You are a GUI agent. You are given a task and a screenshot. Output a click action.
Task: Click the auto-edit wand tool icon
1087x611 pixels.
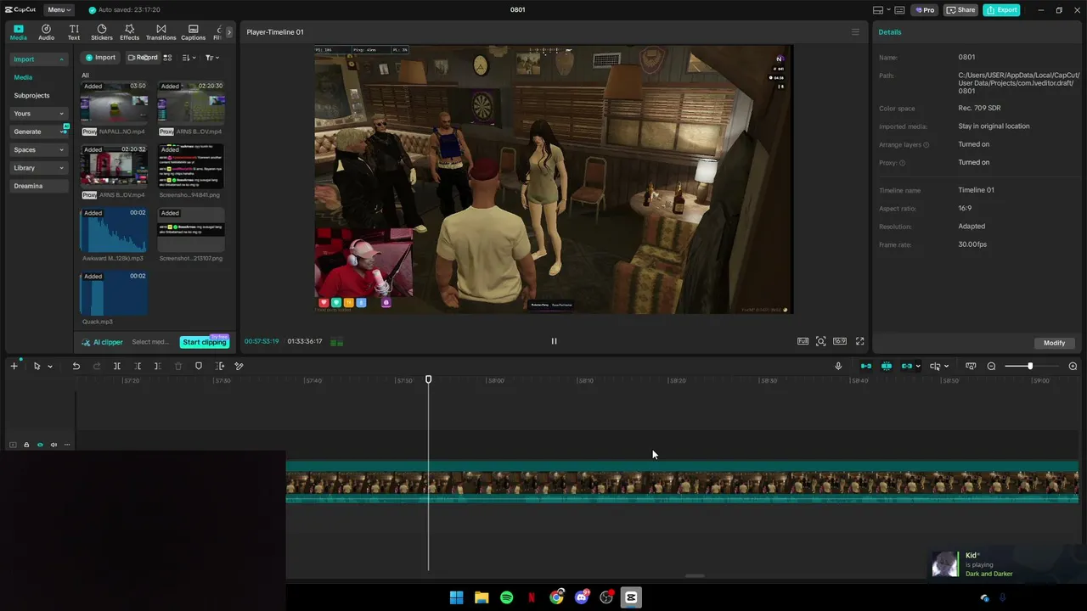[239, 366]
